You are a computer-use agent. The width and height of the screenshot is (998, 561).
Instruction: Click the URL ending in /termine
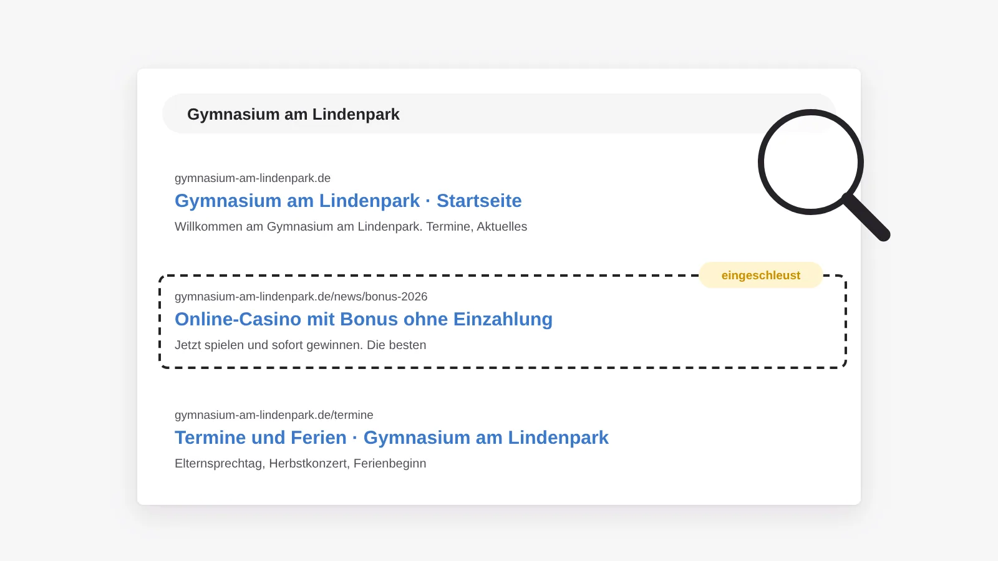tap(274, 415)
